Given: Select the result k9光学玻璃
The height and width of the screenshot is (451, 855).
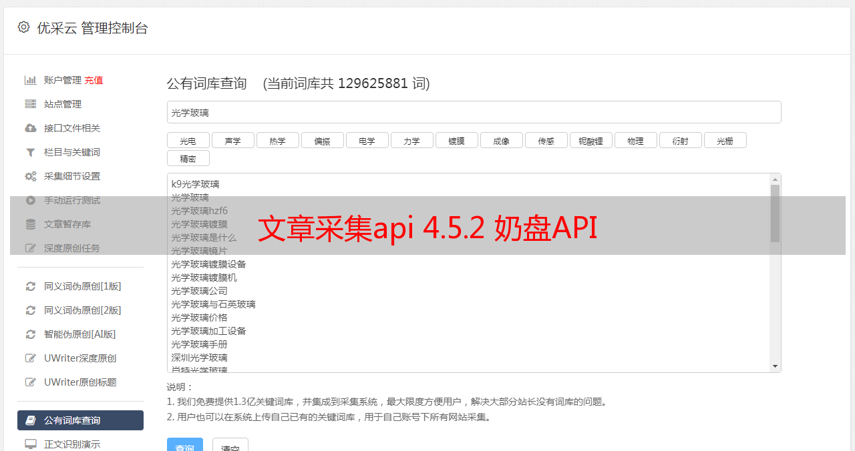Looking at the screenshot, I should 195,184.
